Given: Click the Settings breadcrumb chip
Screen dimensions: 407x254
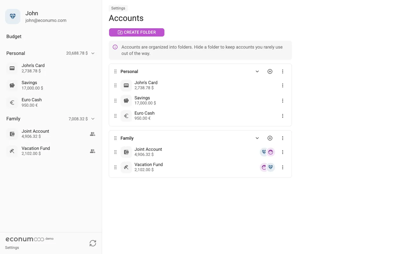Looking at the screenshot, I should (x=118, y=8).
